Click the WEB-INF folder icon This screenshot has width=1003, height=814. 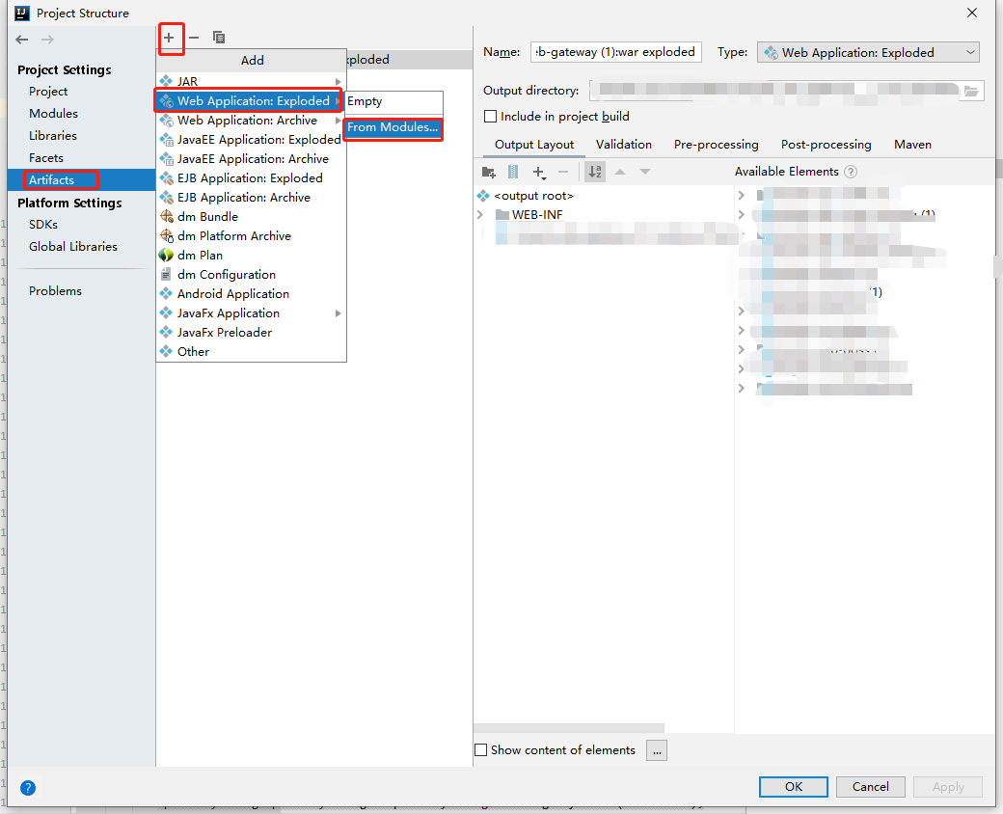click(x=502, y=214)
